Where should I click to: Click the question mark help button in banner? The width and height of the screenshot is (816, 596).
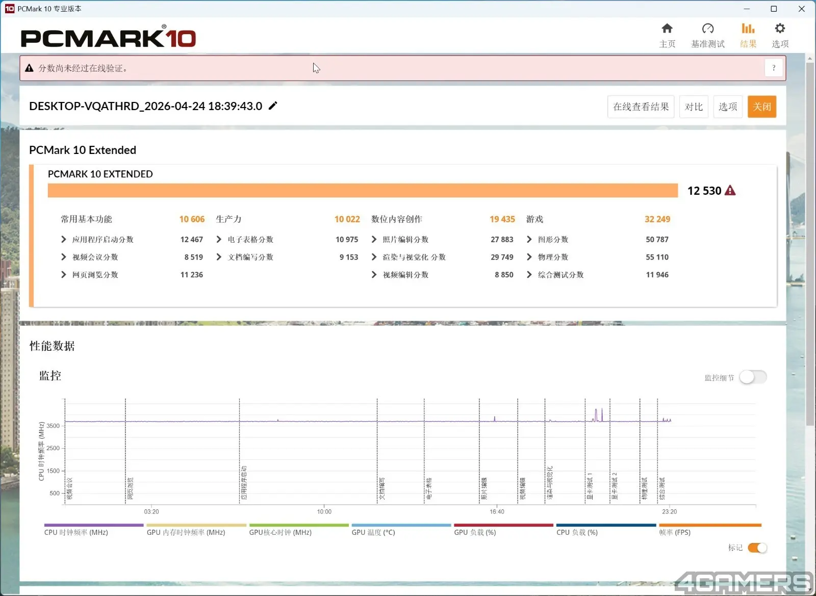[774, 68]
